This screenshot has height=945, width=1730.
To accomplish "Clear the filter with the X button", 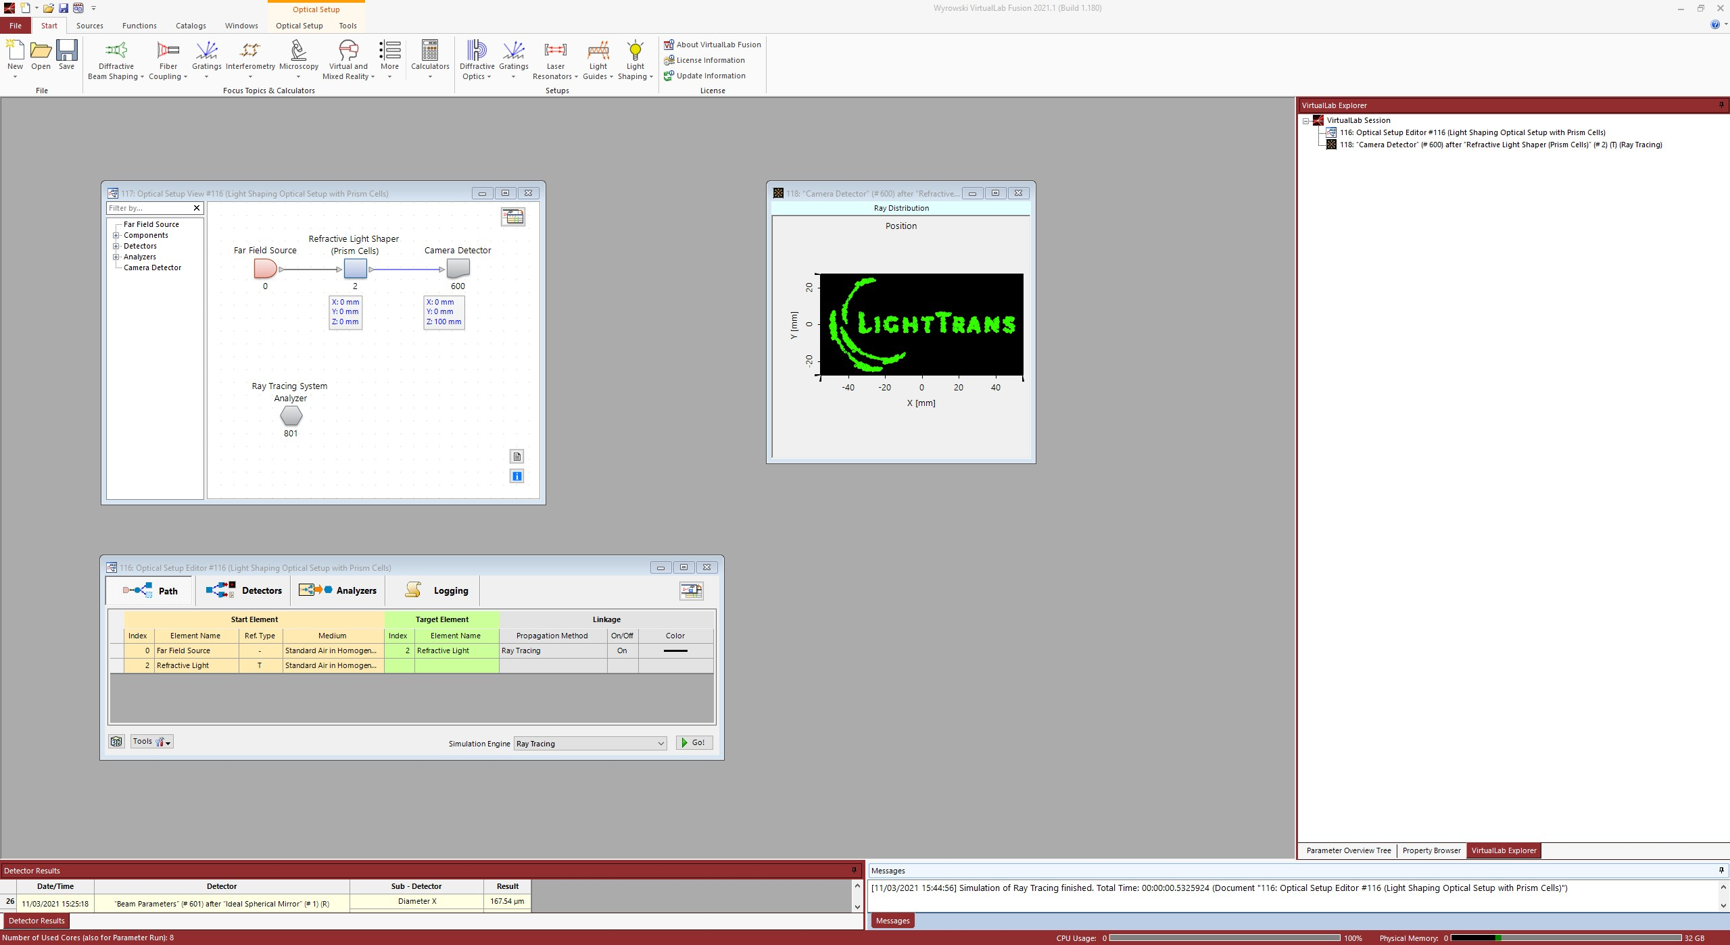I will pyautogui.click(x=197, y=208).
